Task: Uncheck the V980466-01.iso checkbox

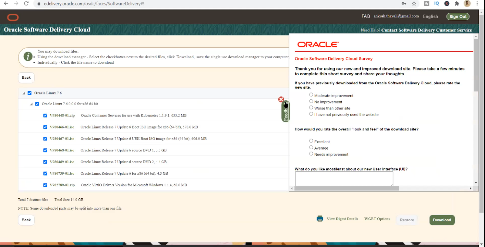Action: coord(45,127)
